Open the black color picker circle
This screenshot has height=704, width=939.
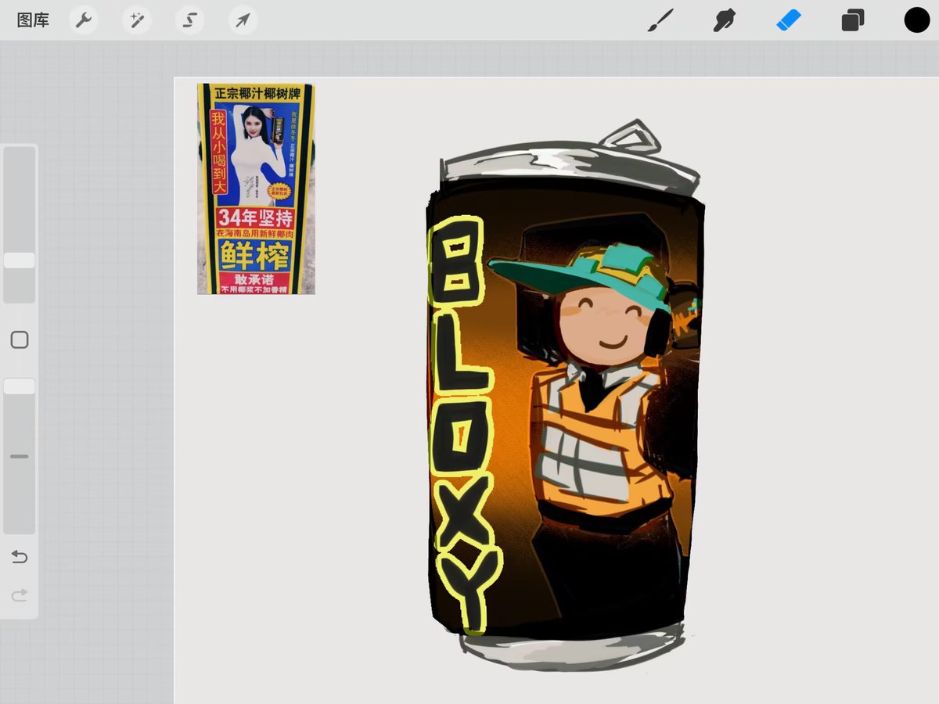pos(916,20)
